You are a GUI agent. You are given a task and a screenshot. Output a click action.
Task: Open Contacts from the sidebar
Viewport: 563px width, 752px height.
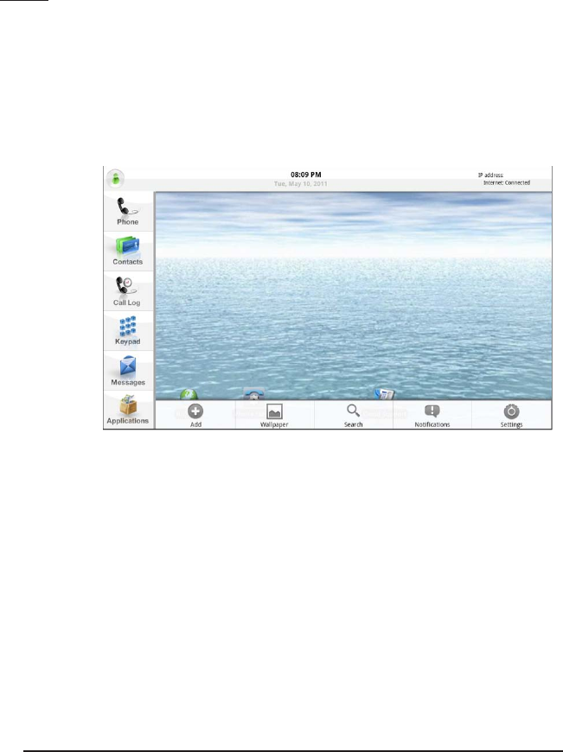coord(128,252)
